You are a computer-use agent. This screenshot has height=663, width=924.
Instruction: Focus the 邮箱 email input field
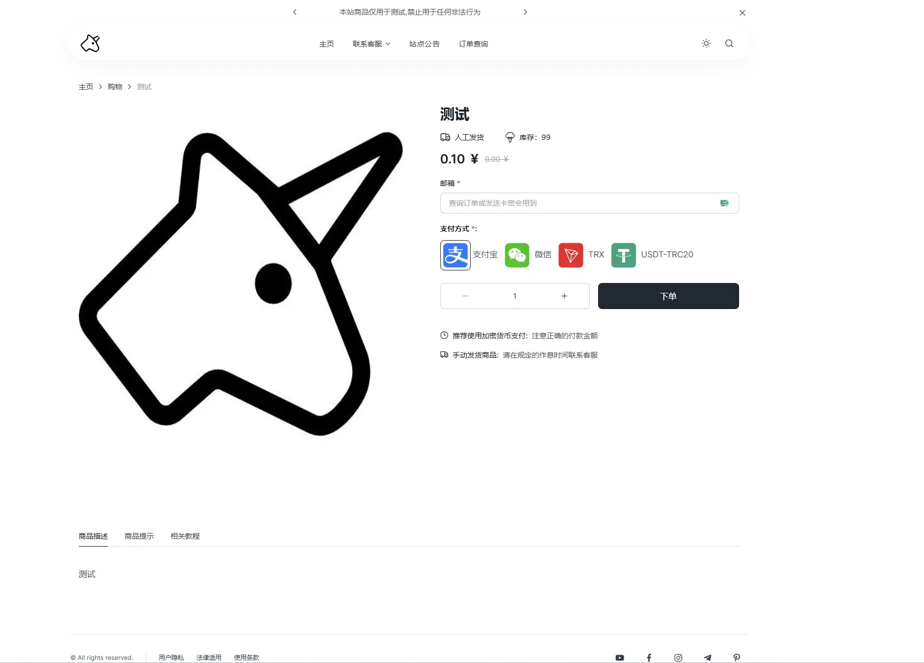pyautogui.click(x=589, y=203)
